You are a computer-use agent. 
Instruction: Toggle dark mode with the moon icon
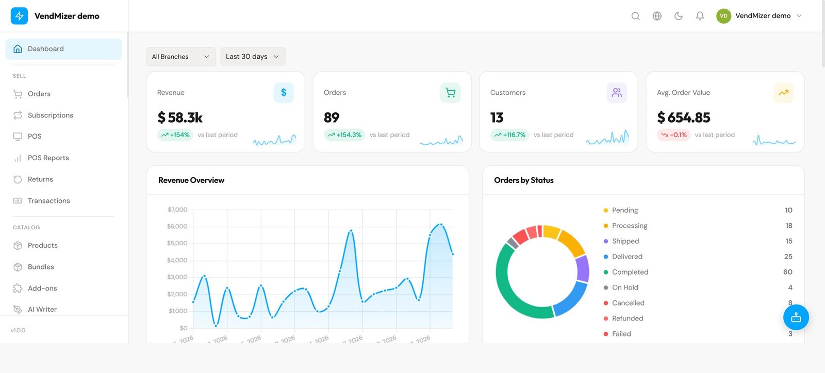tap(679, 16)
